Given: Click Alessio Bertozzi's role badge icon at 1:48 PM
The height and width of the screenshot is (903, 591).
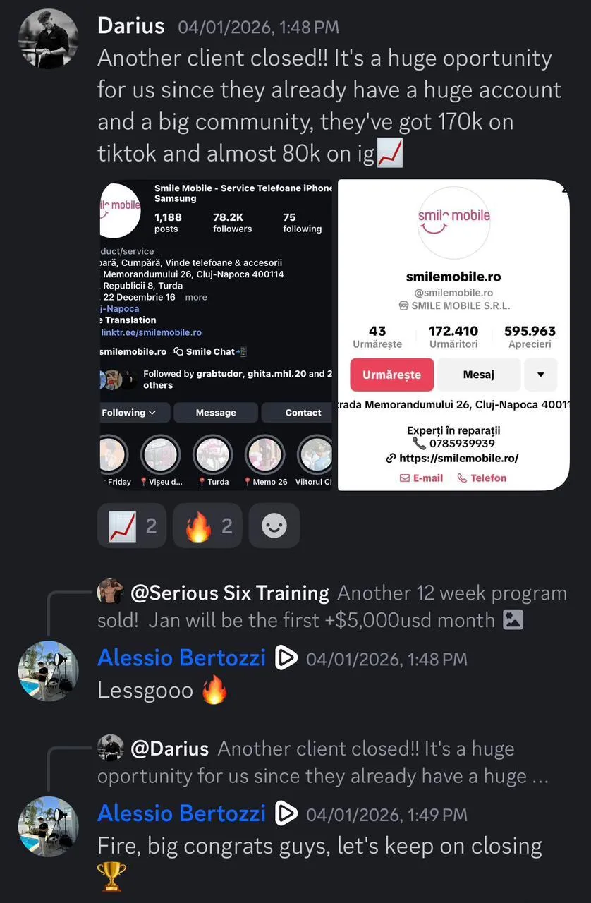Looking at the screenshot, I should pyautogui.click(x=286, y=658).
